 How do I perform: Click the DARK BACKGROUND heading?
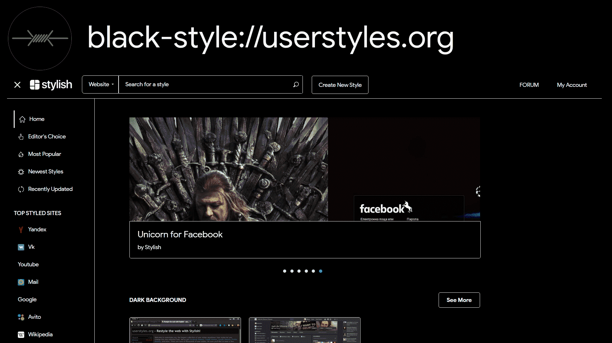click(x=157, y=300)
